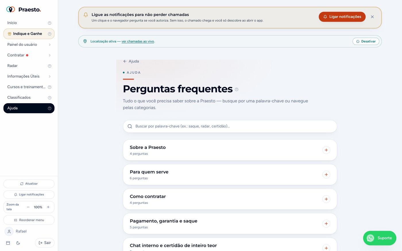The height and width of the screenshot is (251, 402).
Task: Click Reordenar menu button
Action: coord(29,220)
